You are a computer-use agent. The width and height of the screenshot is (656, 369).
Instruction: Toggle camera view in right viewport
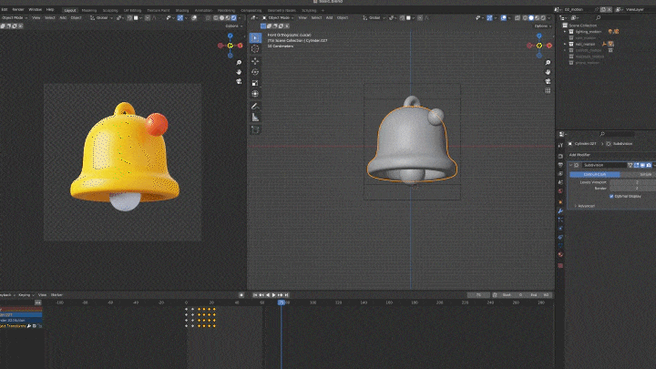(x=548, y=81)
